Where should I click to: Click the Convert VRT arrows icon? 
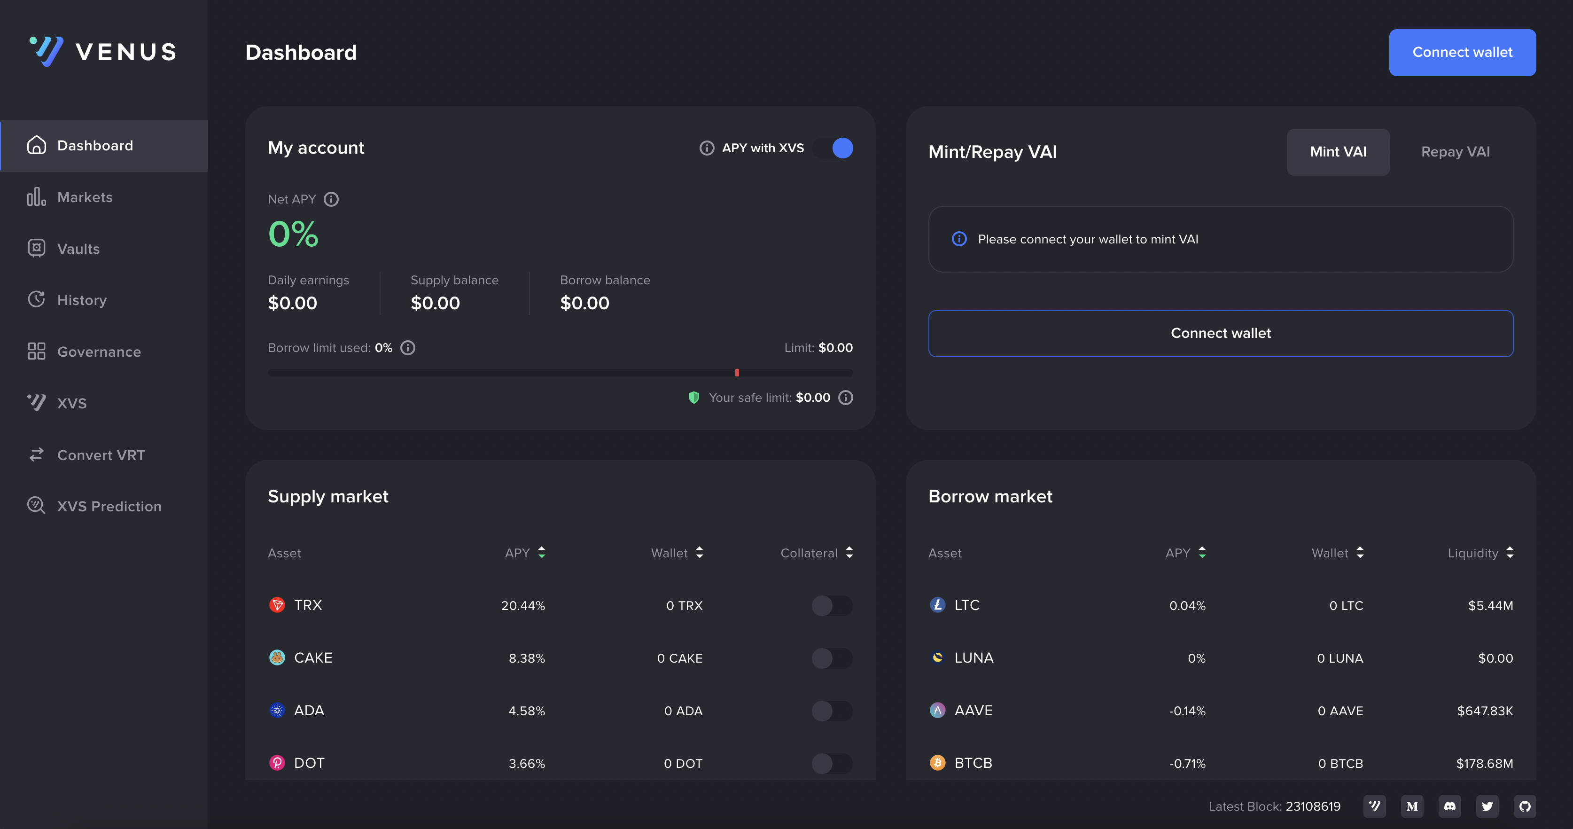[36, 454]
